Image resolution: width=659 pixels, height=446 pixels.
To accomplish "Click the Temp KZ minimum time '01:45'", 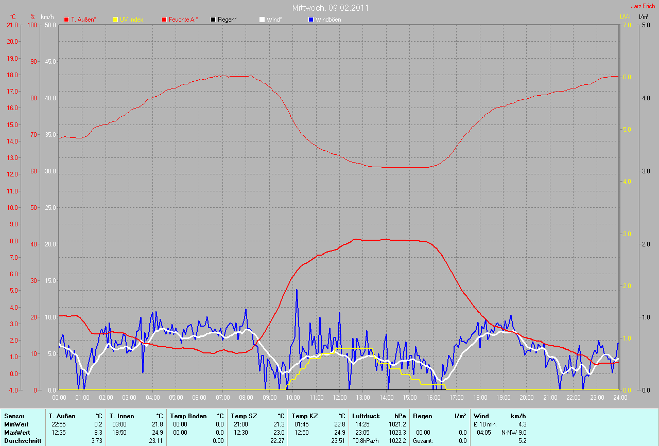I will point(302,424).
